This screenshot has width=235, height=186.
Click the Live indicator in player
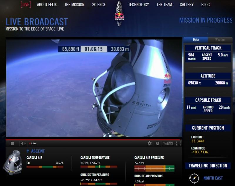(33, 143)
